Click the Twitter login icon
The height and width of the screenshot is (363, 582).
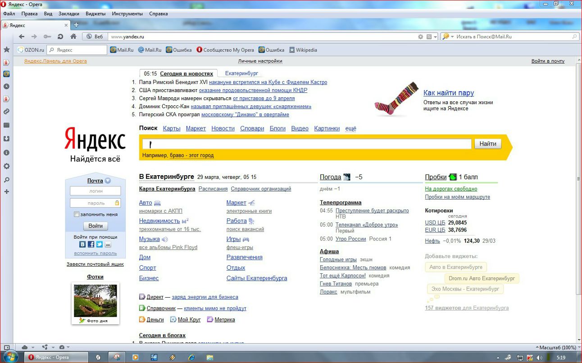click(x=99, y=245)
